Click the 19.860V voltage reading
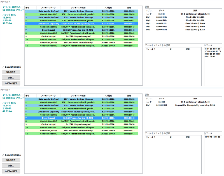The width and height of the screenshot is (224, 176). [7, 17]
